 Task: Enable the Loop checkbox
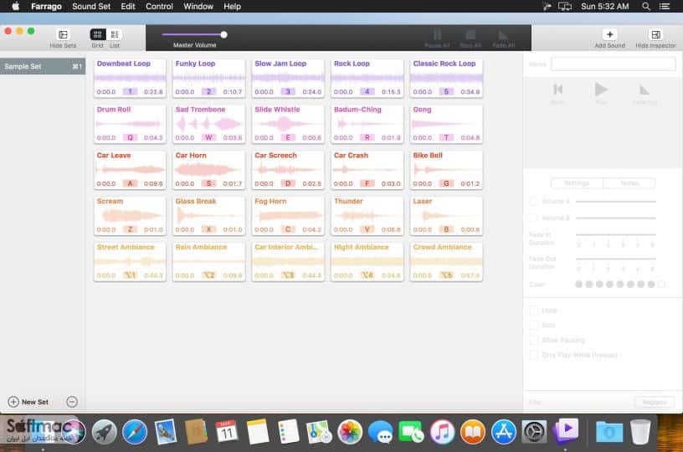(x=534, y=311)
